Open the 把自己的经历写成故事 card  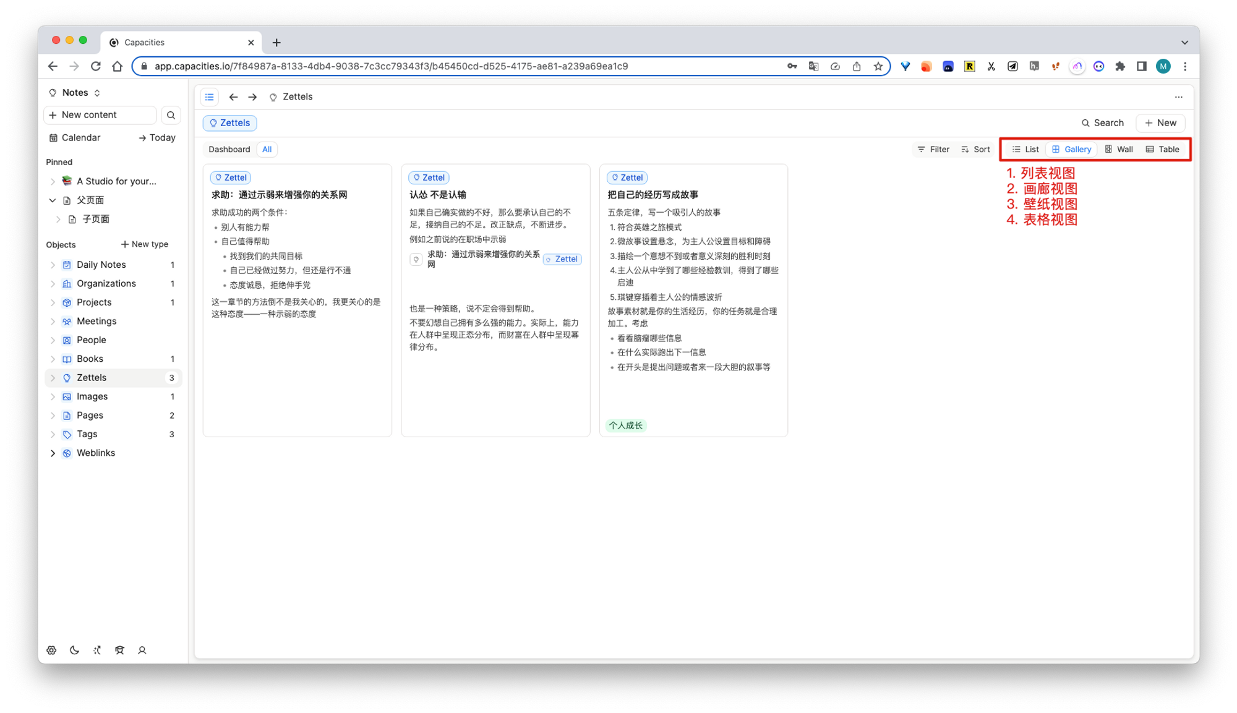point(653,195)
